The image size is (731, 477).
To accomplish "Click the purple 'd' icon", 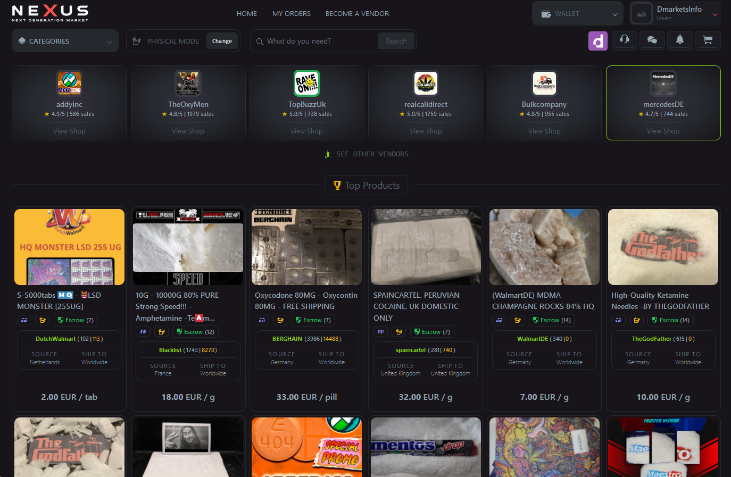I will [x=598, y=41].
